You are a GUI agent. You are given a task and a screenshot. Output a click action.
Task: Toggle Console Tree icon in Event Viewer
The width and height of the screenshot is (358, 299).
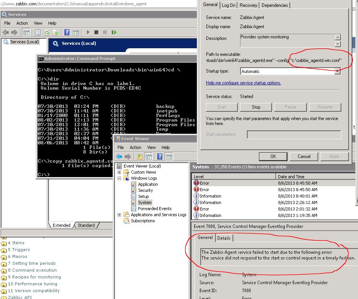pyautogui.click(x=149, y=157)
